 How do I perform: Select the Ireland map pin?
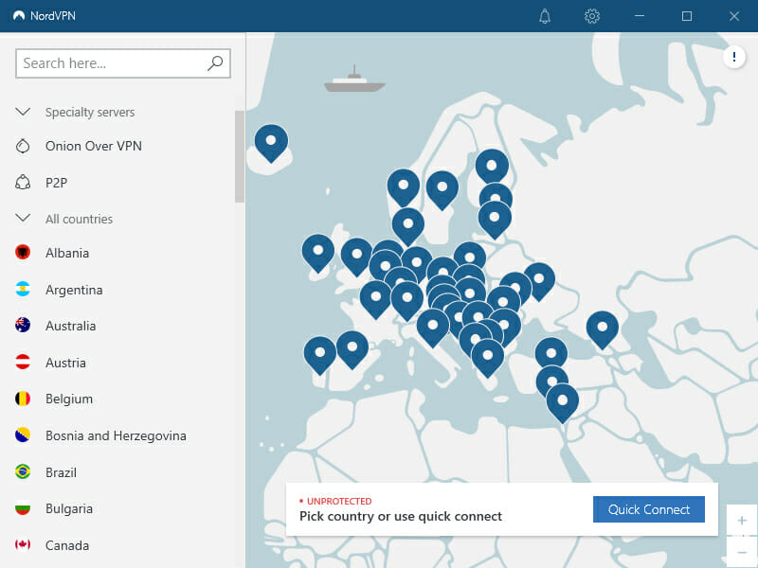(318, 253)
